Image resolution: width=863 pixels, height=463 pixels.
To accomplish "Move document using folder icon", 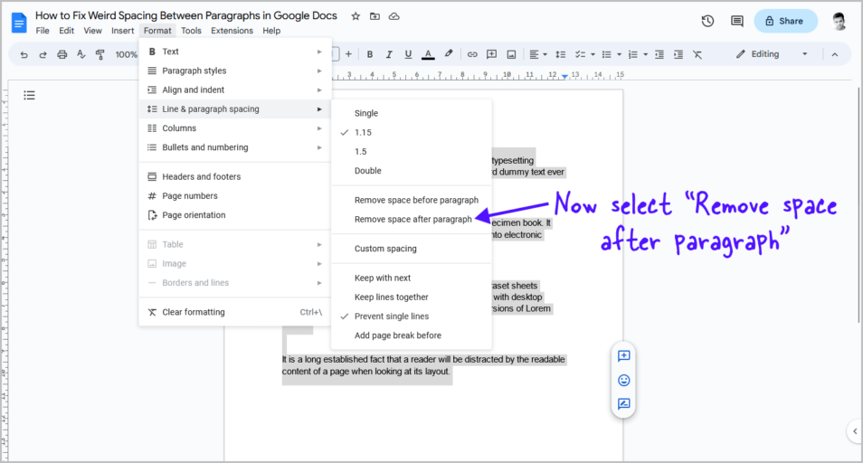I will (375, 16).
